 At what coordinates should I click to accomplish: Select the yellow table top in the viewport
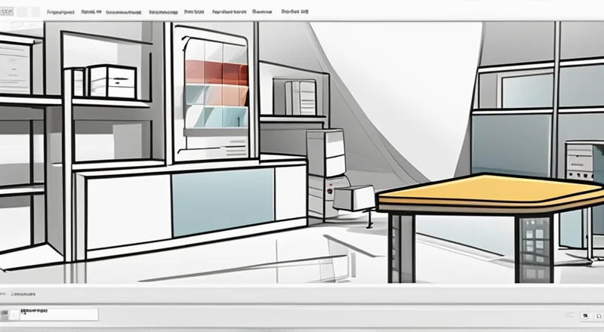(x=491, y=189)
